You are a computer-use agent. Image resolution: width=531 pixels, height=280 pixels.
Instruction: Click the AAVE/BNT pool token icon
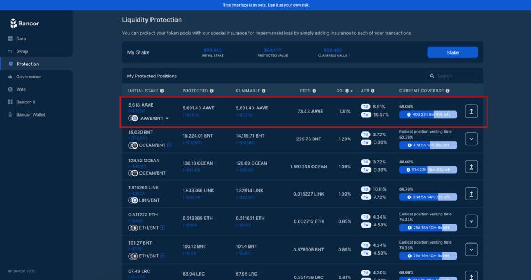pyautogui.click(x=133, y=118)
